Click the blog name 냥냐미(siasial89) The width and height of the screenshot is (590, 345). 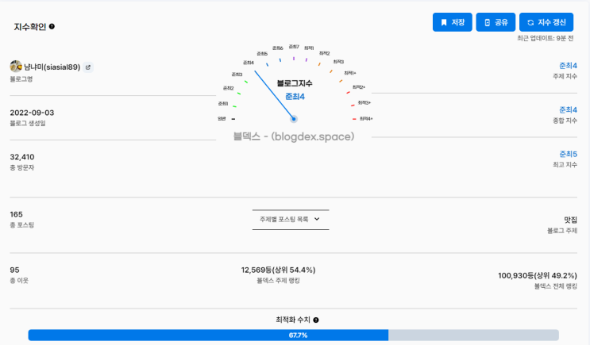click(52, 67)
